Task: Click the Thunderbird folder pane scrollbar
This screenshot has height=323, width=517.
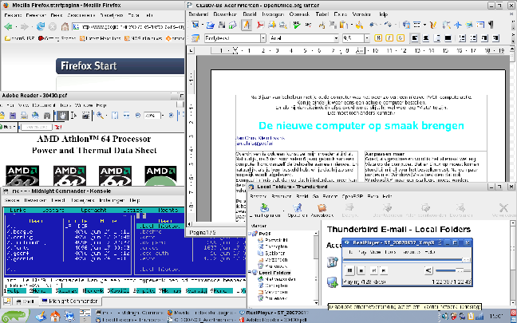Action: pos(316,268)
